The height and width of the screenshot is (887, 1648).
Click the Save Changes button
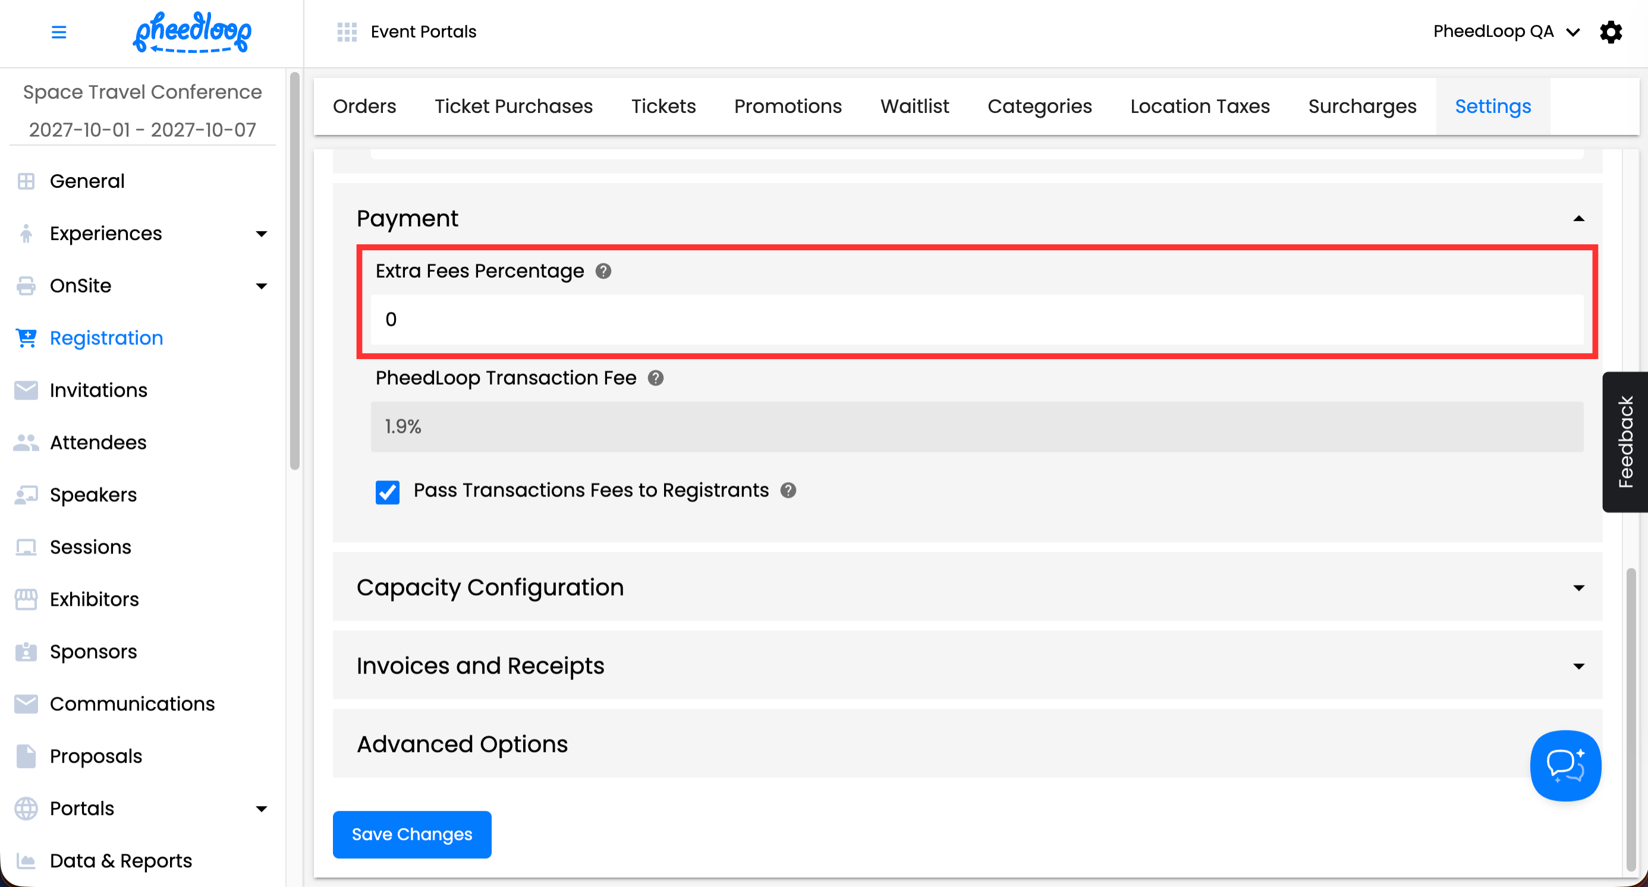[x=412, y=835]
